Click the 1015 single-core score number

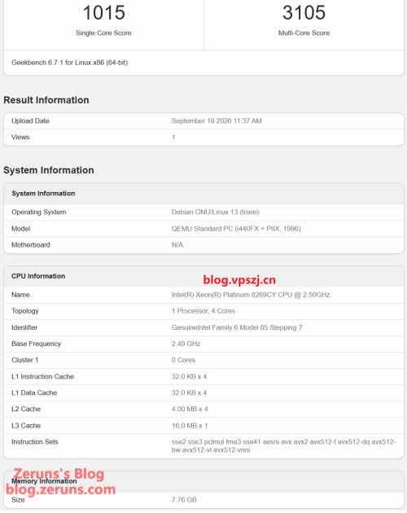[x=103, y=12]
